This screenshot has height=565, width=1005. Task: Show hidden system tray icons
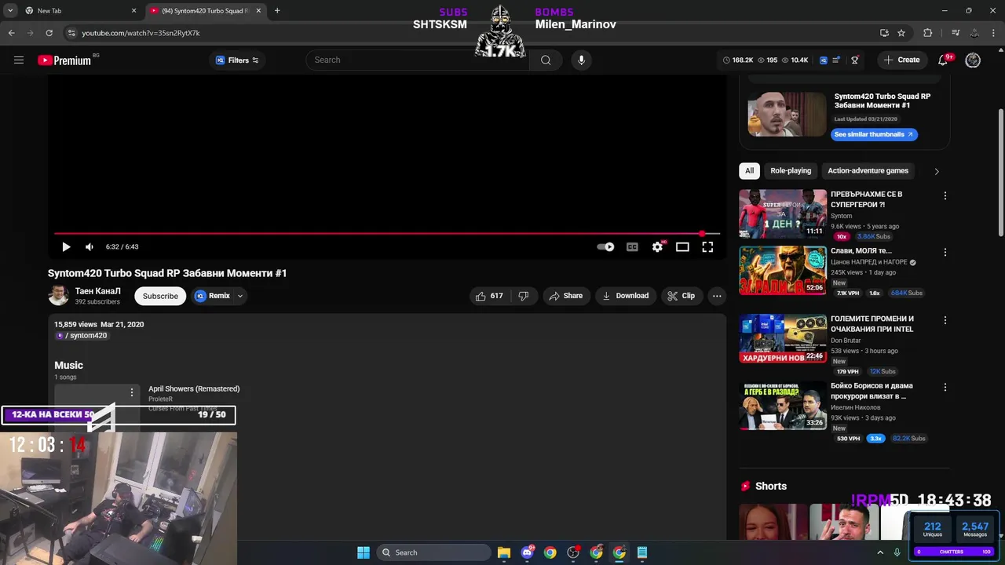tap(880, 552)
